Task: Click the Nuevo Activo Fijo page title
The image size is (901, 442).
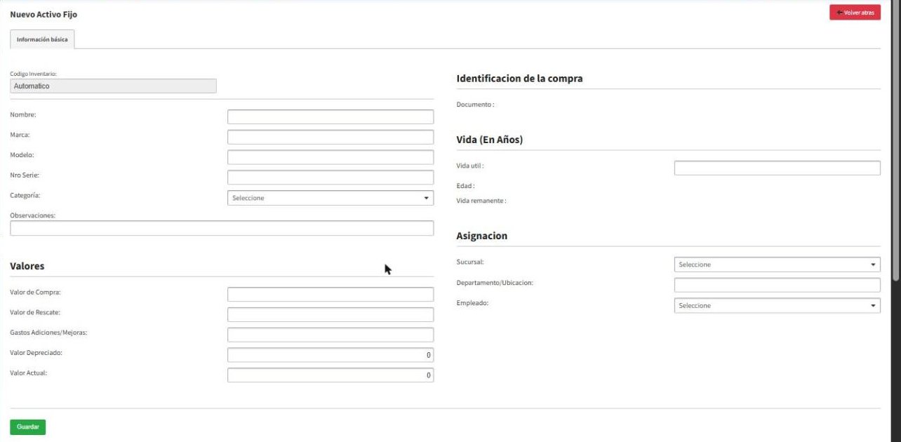Action: (x=44, y=14)
